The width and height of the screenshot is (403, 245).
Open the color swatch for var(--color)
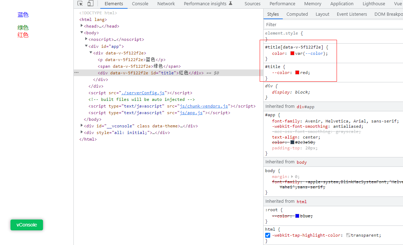point(292,53)
